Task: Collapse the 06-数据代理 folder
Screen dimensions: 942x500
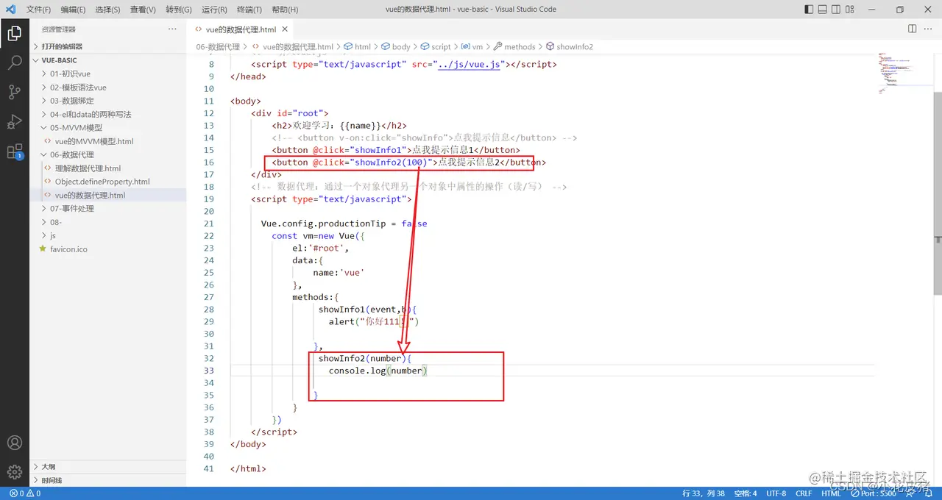Action: 107,154
